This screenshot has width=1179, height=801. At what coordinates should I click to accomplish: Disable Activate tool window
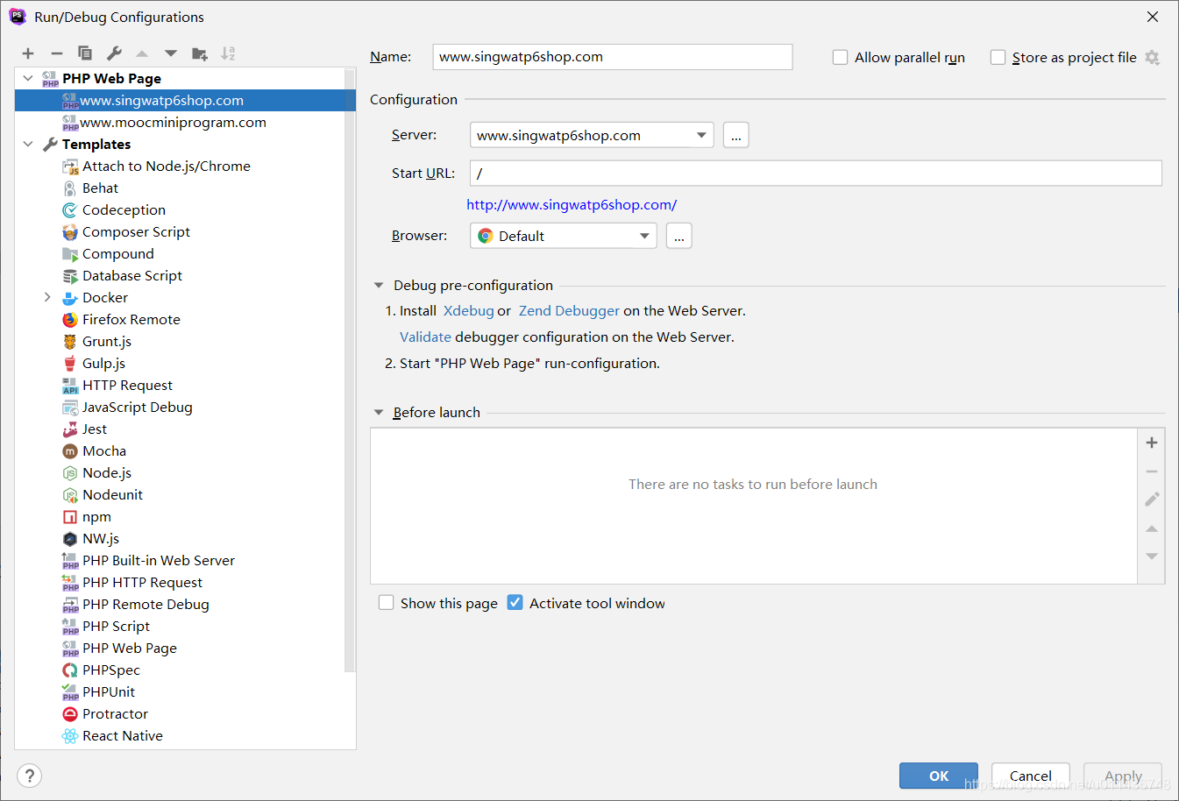click(515, 602)
